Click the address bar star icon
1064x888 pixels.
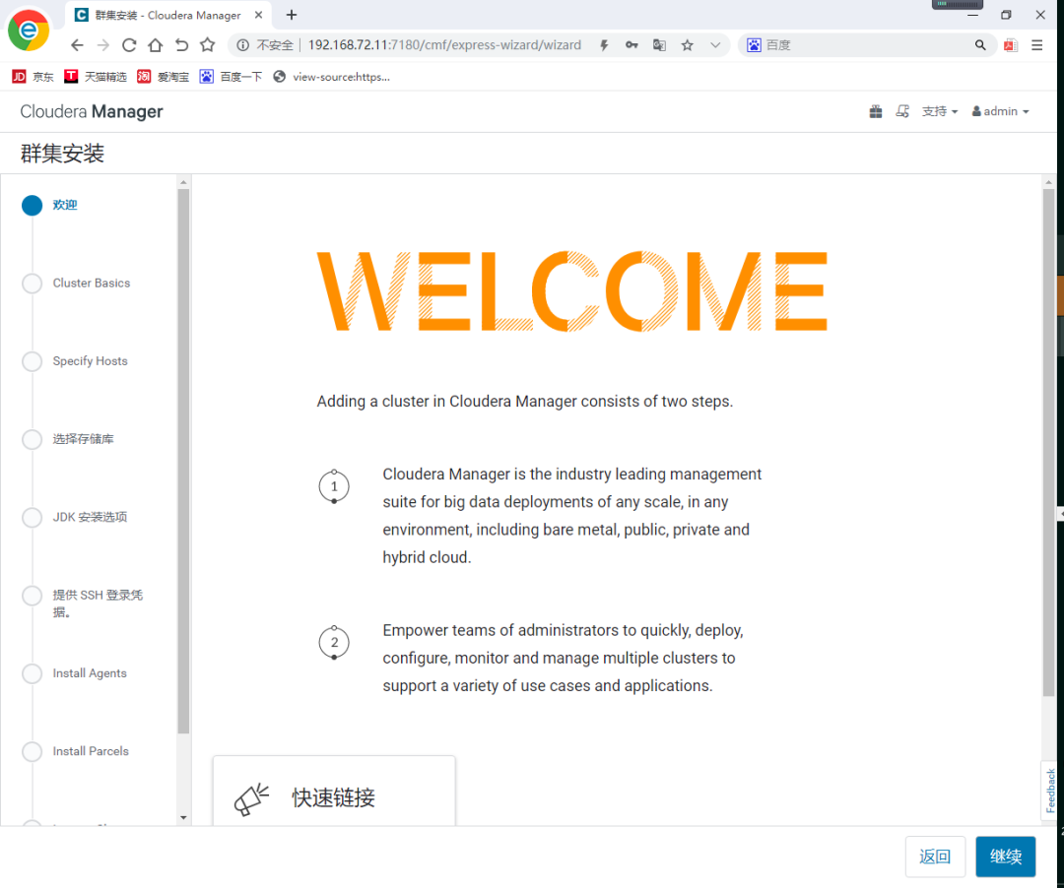(688, 45)
